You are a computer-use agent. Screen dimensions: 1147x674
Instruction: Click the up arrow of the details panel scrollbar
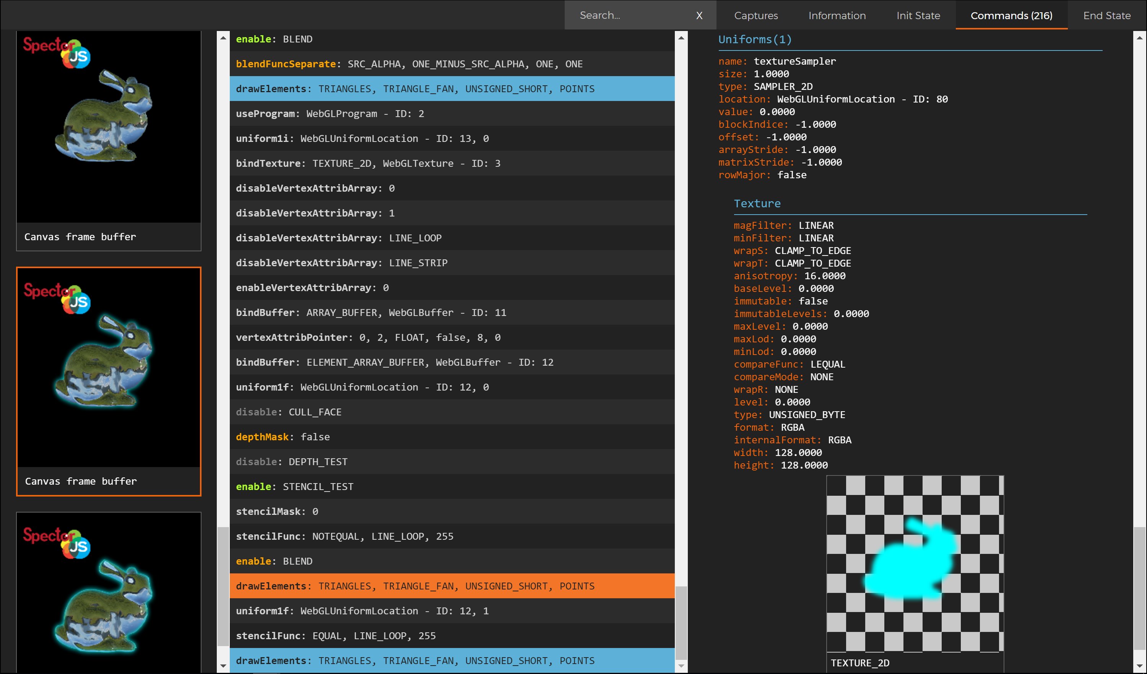(1140, 38)
